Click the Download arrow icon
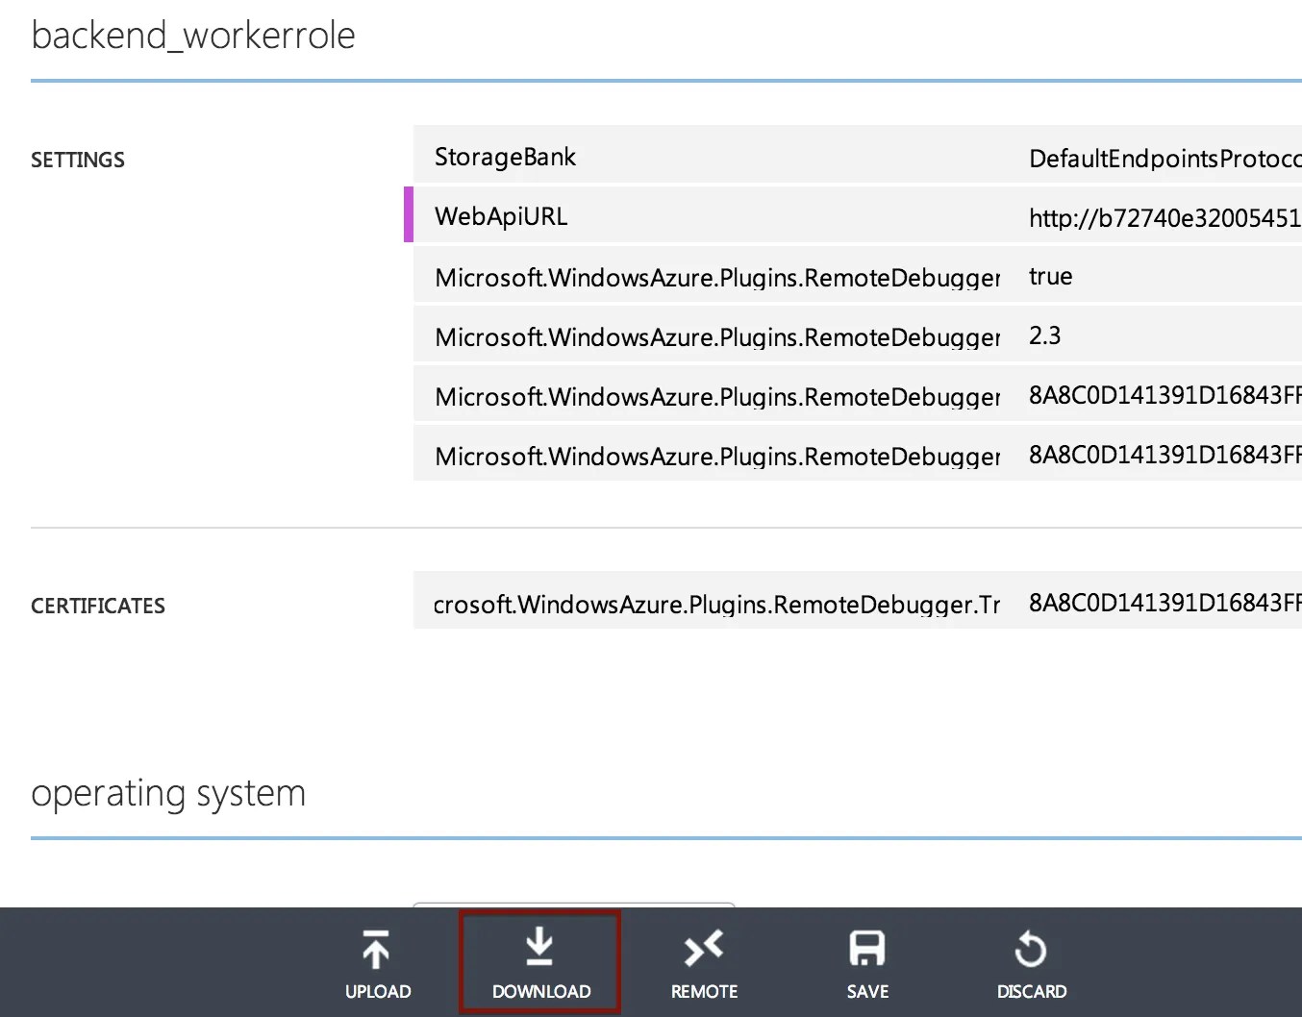This screenshot has width=1302, height=1017. (x=539, y=947)
